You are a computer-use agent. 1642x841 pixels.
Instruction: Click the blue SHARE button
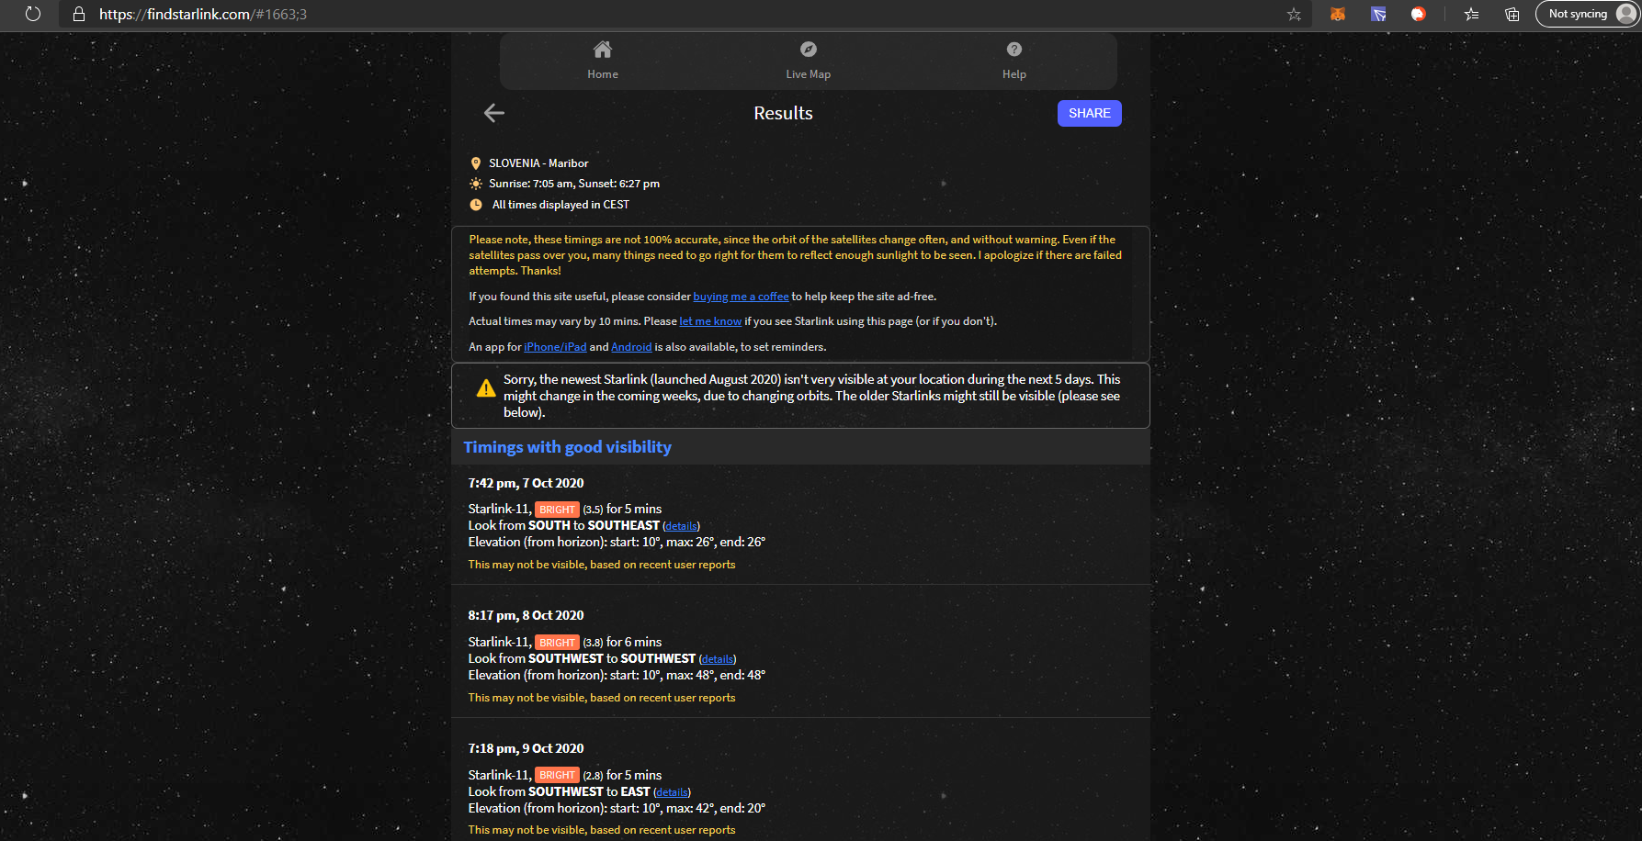tap(1089, 113)
